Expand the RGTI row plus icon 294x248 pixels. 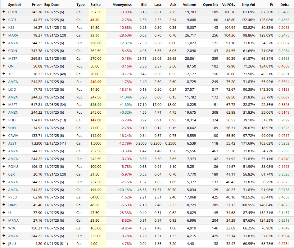click(x=4, y=20)
